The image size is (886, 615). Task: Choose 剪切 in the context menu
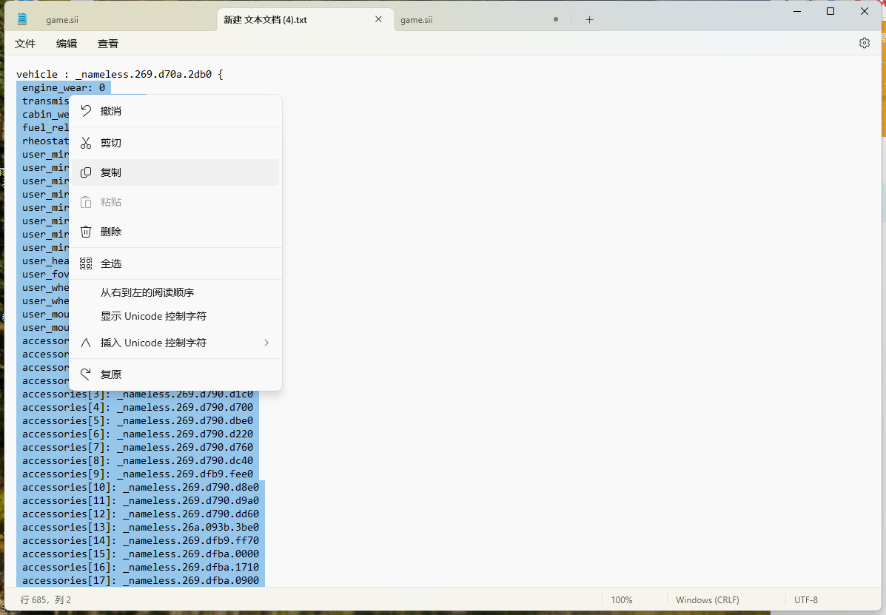click(x=175, y=143)
